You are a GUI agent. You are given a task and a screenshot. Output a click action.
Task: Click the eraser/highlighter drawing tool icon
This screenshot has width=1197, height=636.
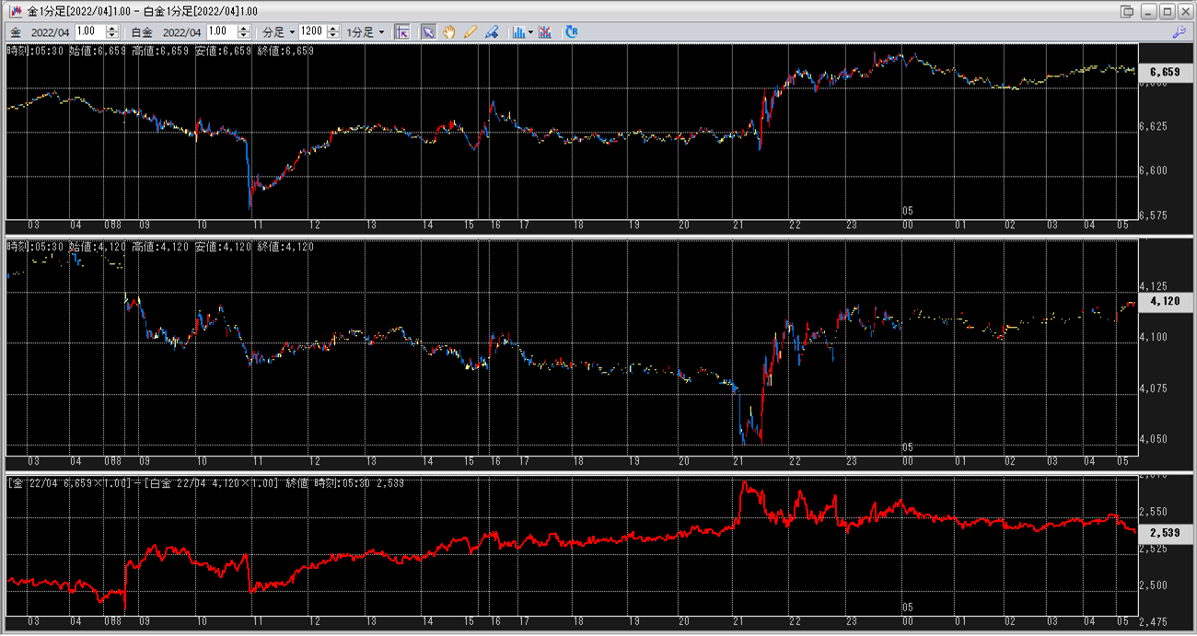(492, 31)
